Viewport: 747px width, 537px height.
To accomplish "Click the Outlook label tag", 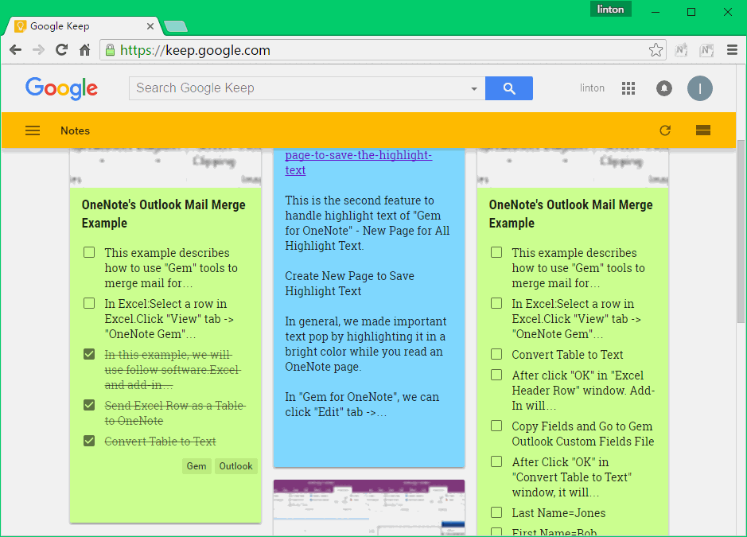I will (x=235, y=466).
